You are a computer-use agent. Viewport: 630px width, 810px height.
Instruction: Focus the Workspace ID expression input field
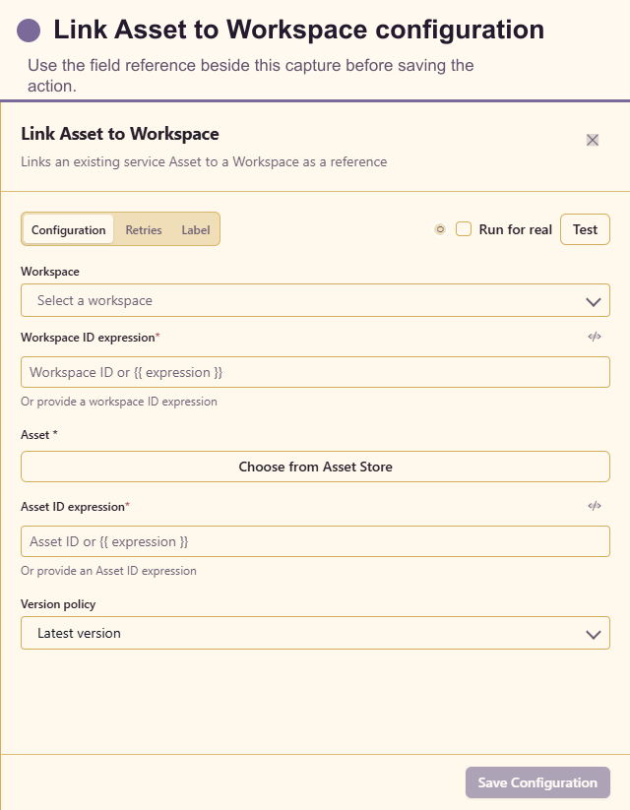(315, 372)
